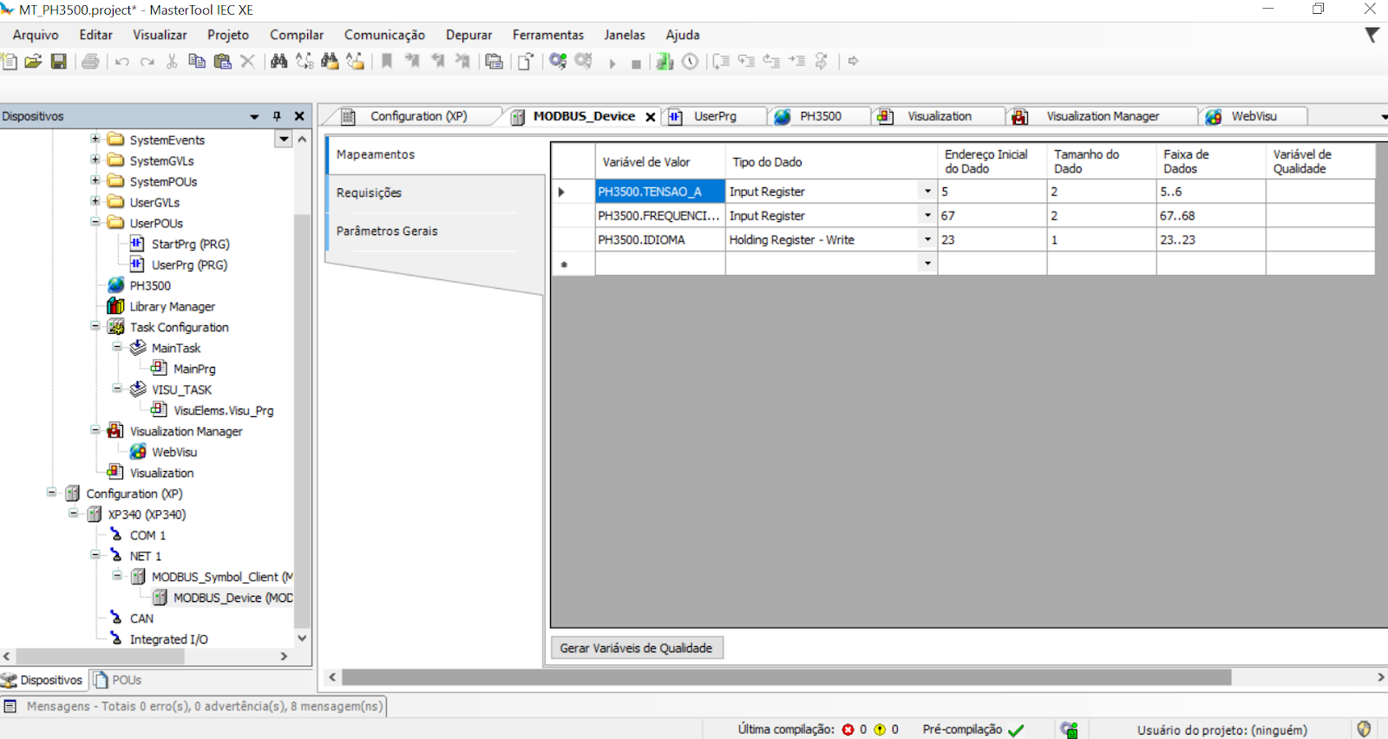The height and width of the screenshot is (739, 1388).
Task: Close the MODBUS_Device tab
Action: [x=651, y=117]
